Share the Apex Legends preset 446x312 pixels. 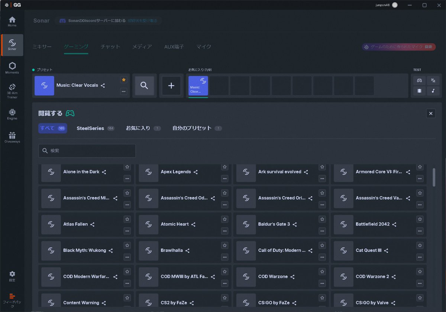[x=195, y=172]
